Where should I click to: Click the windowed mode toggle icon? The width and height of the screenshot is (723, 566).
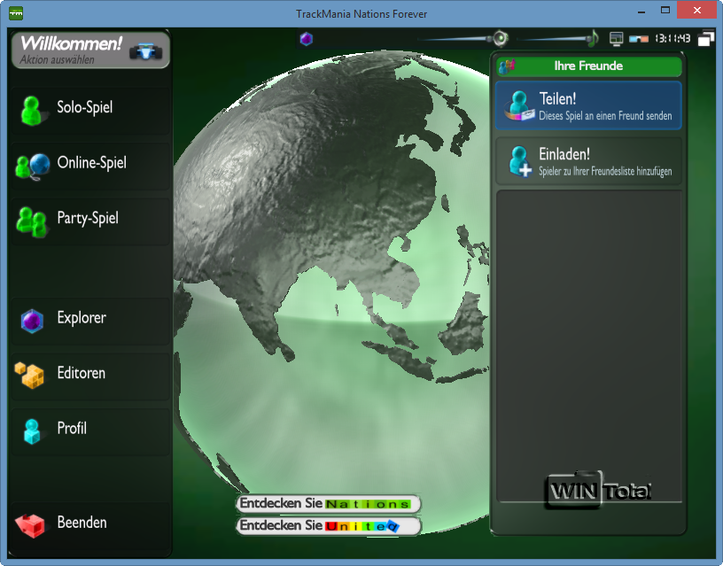coord(706,39)
